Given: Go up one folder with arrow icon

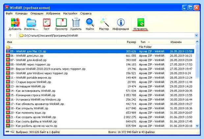Looking at the screenshot, I should pos(10,35).
